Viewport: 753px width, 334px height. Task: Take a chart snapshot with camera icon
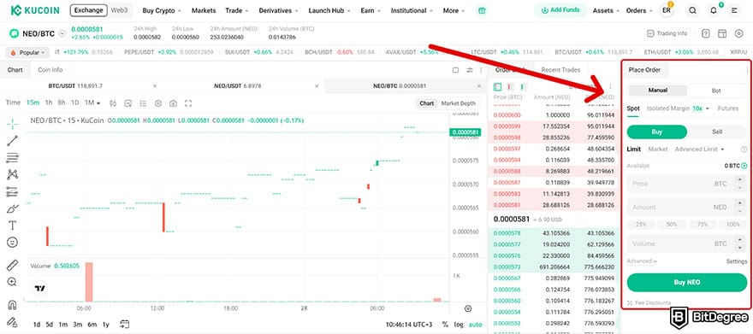pos(173,103)
